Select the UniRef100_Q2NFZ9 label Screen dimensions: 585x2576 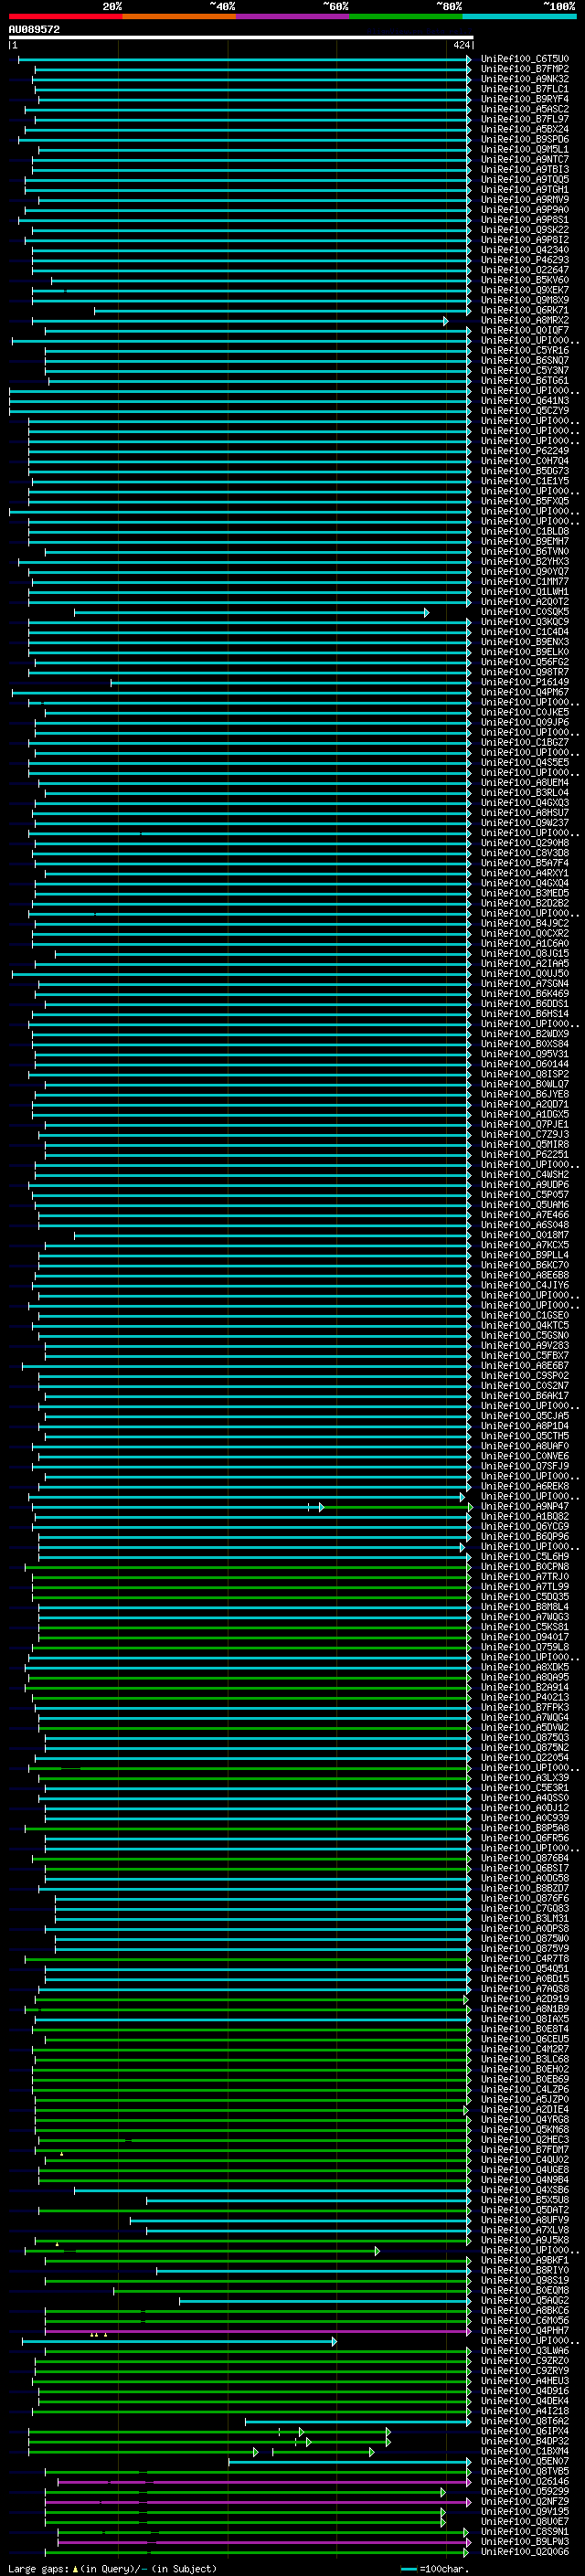(x=524, y=2502)
